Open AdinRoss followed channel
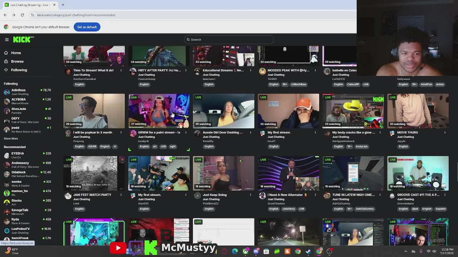Image resolution: width=458 pixels, height=257 pixels. point(28,92)
